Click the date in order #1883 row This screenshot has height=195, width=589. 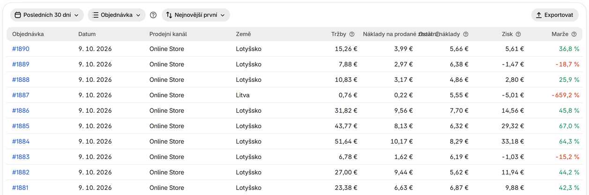coord(95,157)
